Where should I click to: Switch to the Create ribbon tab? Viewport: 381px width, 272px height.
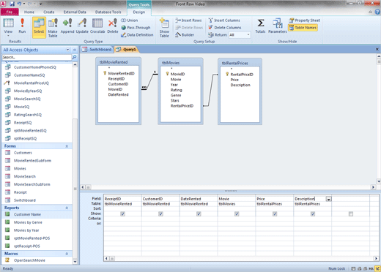coord(49,12)
